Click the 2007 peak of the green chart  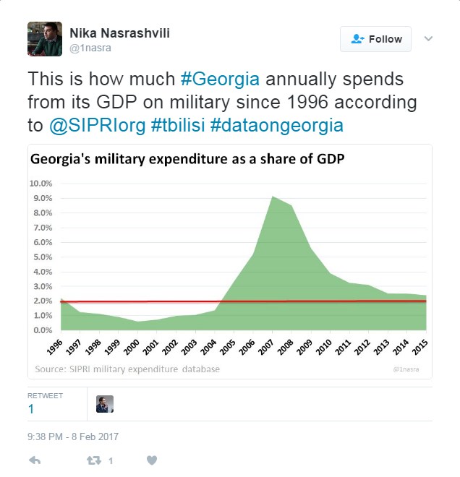click(x=271, y=198)
